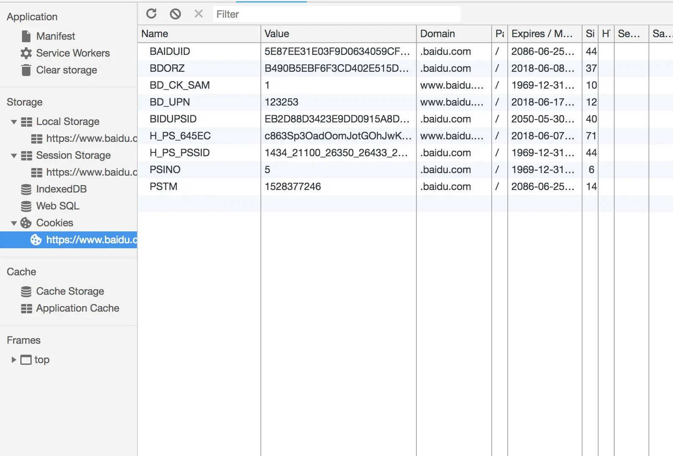
Task: Click the Clear storage trash icon
Action: (26, 70)
